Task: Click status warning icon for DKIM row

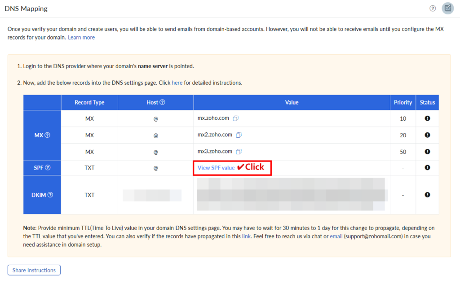Action: coord(427,195)
